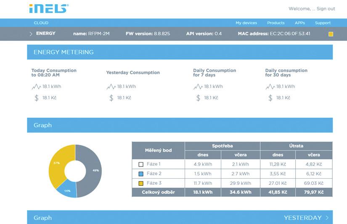Open My devices in navigation bar
The width and height of the screenshot is (347, 224).
[x=246, y=23]
